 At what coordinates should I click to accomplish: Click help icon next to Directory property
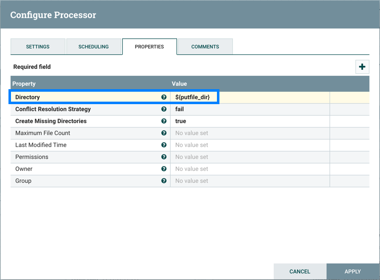tap(164, 97)
